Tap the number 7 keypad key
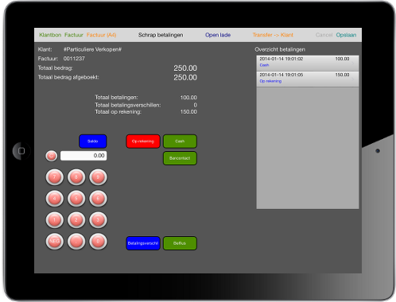Image resolution: width=396 pixels, height=302 pixels. pyautogui.click(x=55, y=177)
